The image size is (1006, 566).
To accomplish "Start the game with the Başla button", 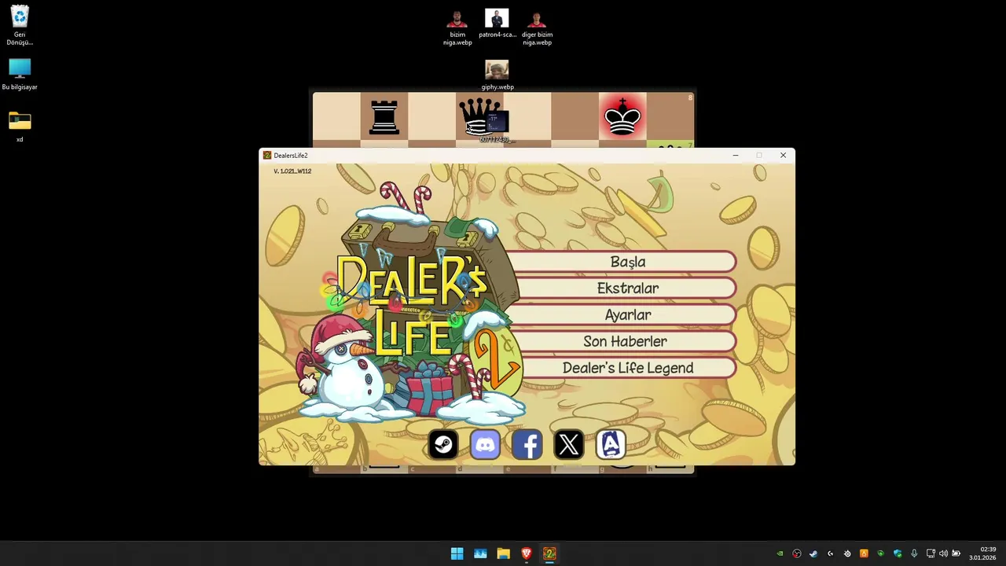I will 627,262.
